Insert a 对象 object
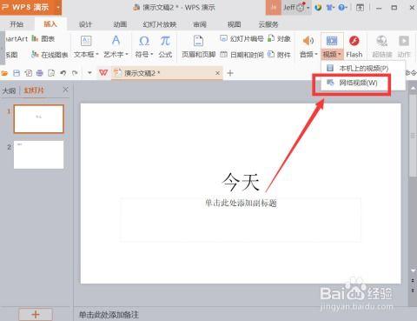 coord(279,38)
